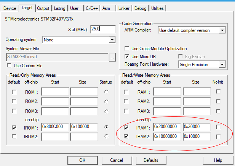This screenshot has width=235, height=166.
Task: Check the RAM3 default checkbox
Action: click(126, 111)
